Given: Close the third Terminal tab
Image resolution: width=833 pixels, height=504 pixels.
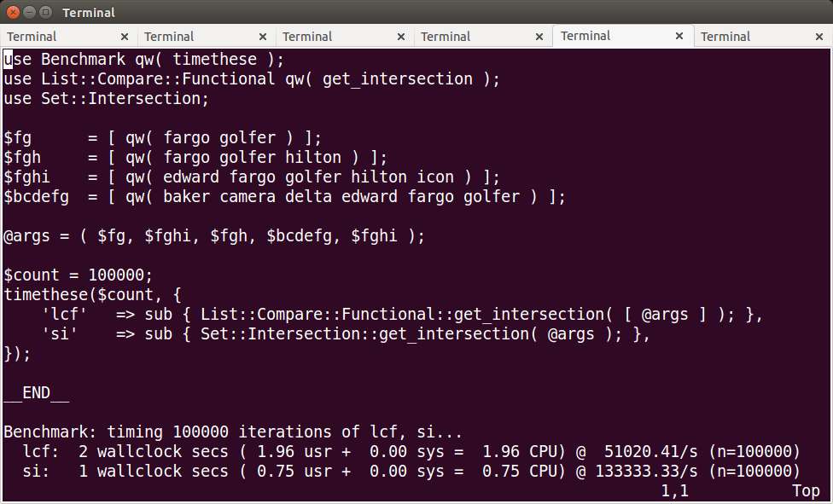Looking at the screenshot, I should tap(401, 37).
